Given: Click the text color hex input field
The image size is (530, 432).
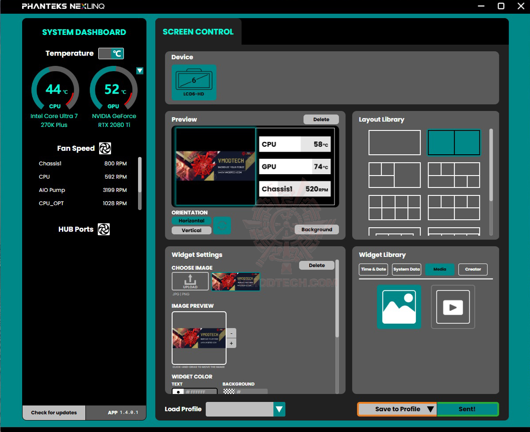Looking at the screenshot, I should 200,392.
